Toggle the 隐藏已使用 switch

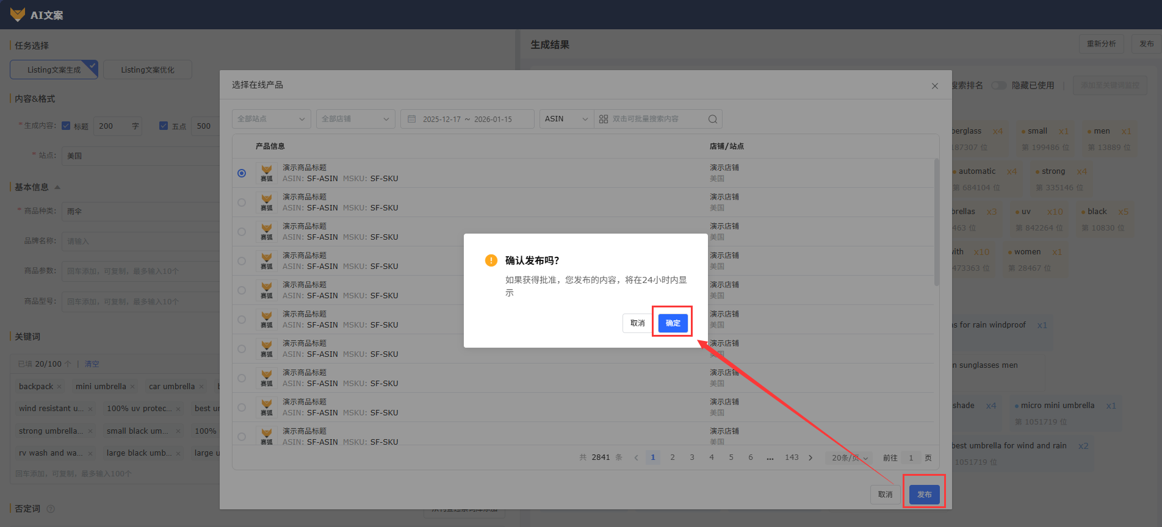click(x=998, y=85)
